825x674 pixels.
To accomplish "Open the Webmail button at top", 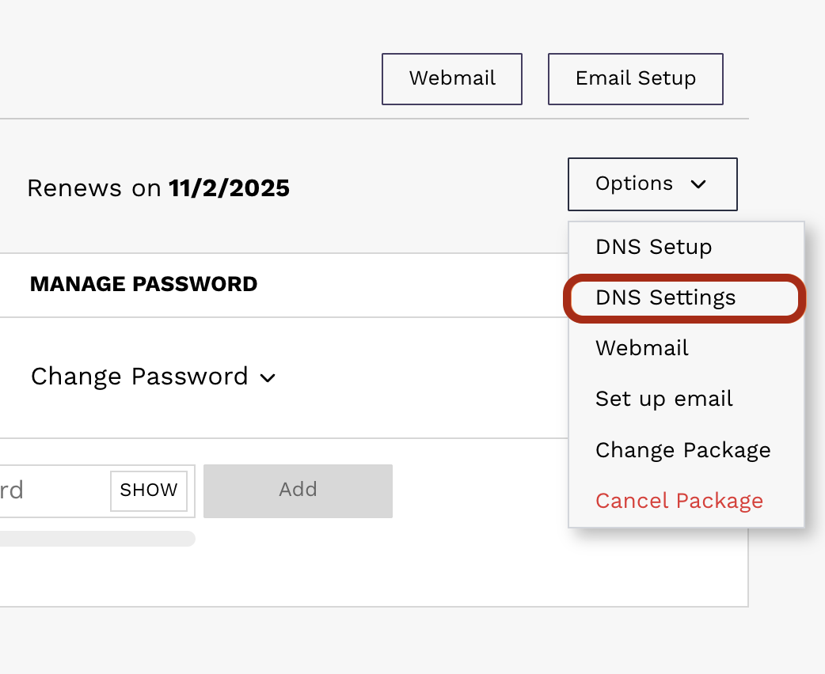I will (451, 78).
